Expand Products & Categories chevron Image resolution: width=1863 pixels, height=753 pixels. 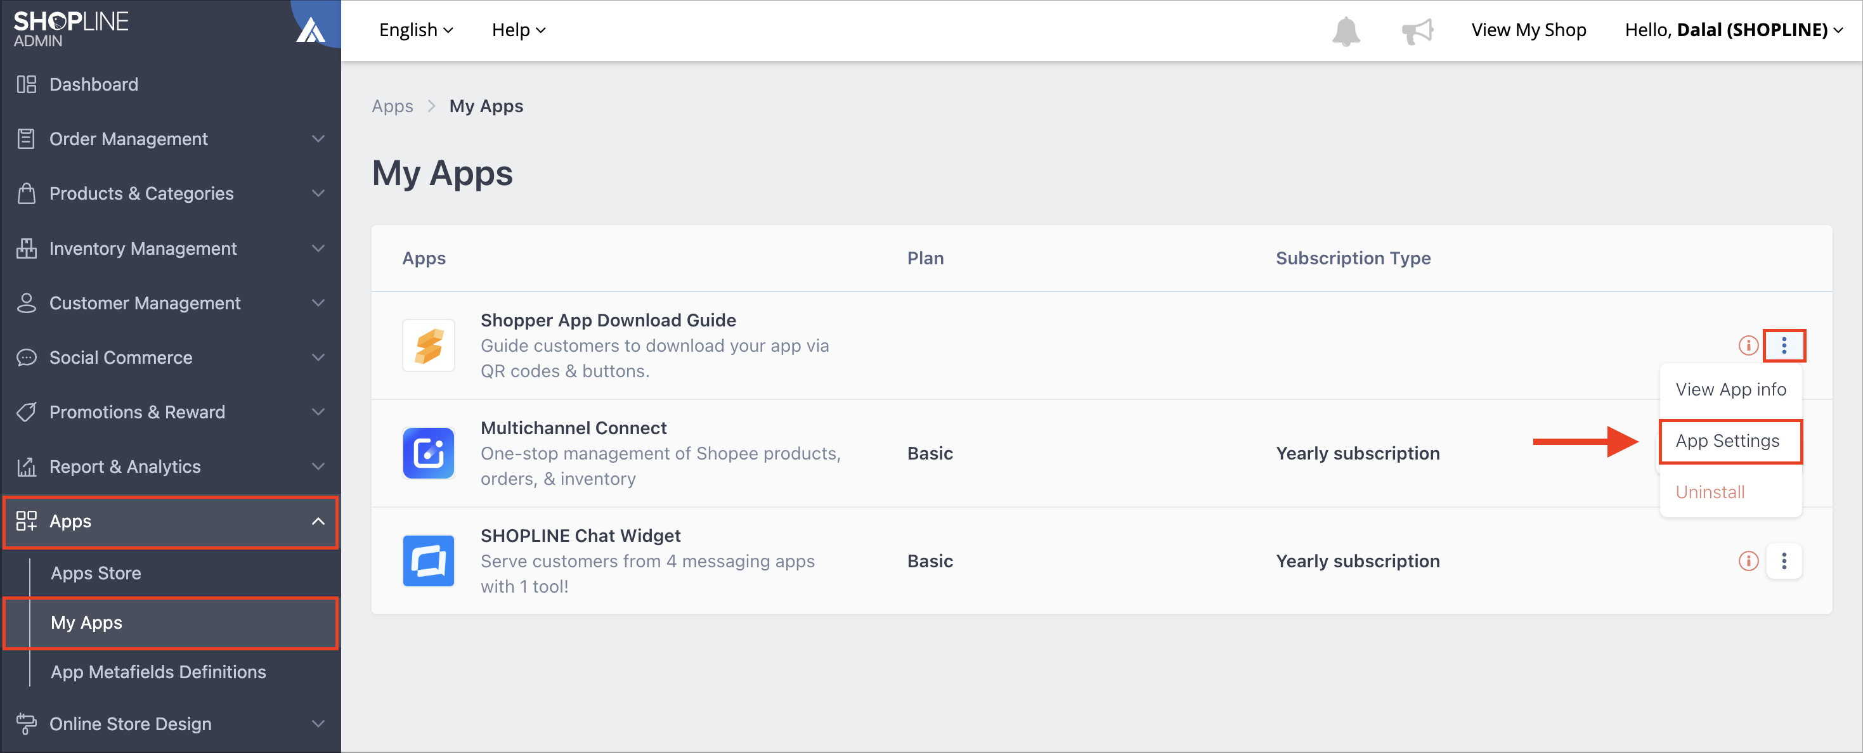(318, 194)
